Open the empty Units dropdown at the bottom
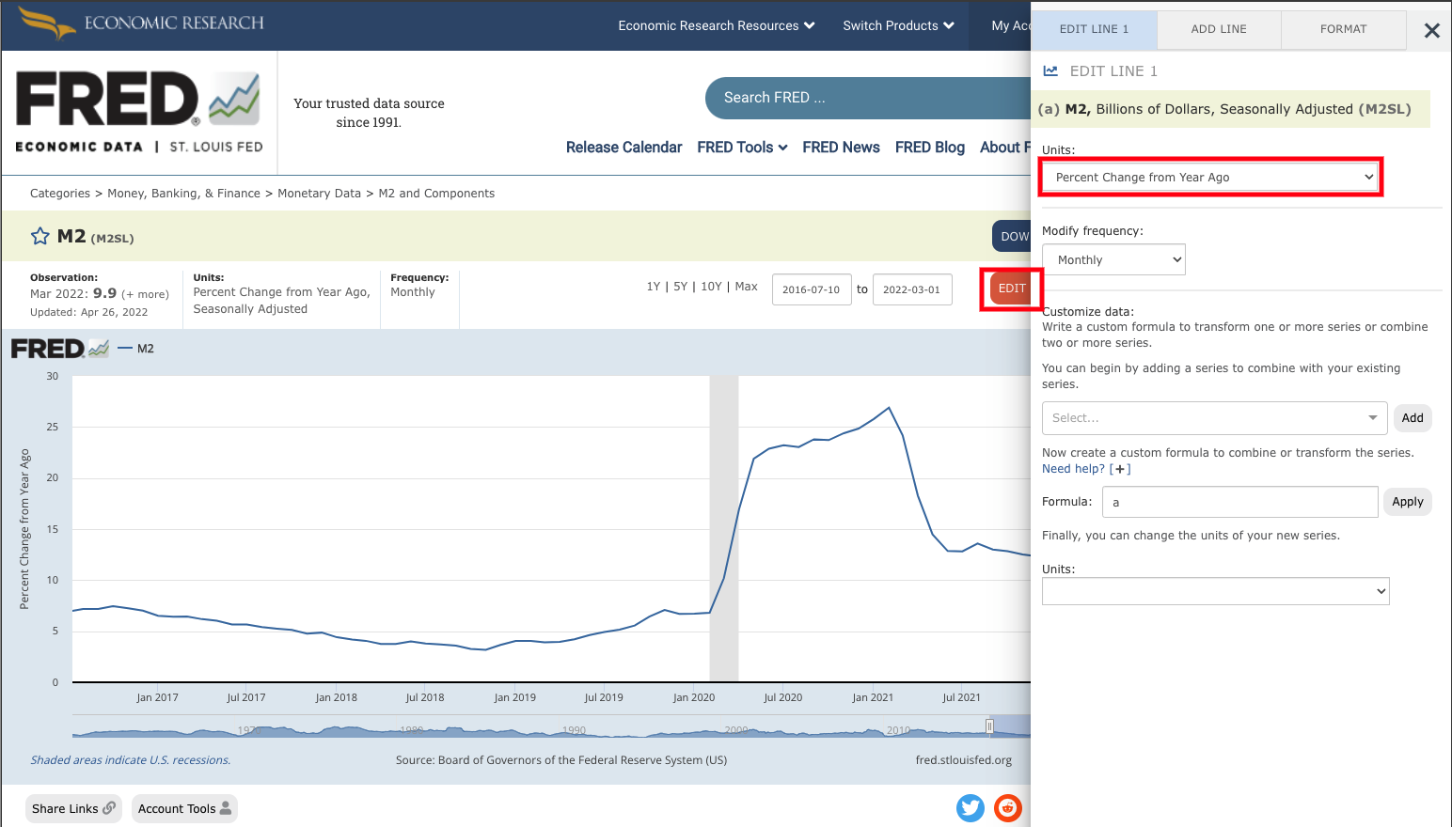 click(x=1215, y=591)
